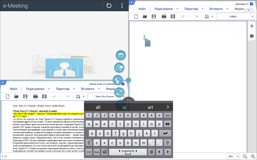Tap the English(US) space bar

click(x=128, y=152)
